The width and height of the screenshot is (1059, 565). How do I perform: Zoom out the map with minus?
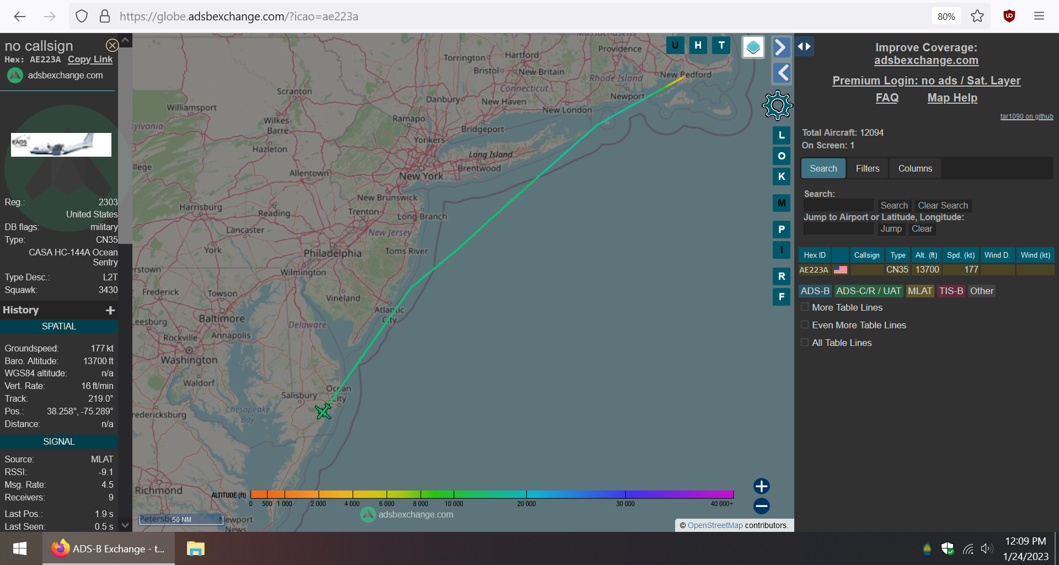(x=762, y=506)
